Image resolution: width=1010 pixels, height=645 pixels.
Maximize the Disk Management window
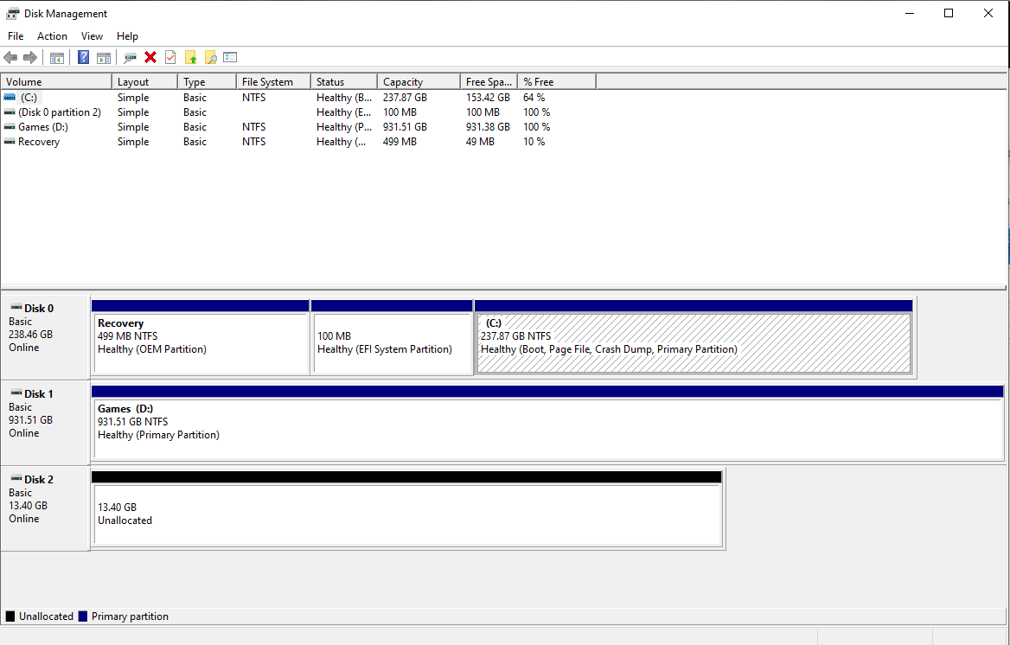[949, 14]
